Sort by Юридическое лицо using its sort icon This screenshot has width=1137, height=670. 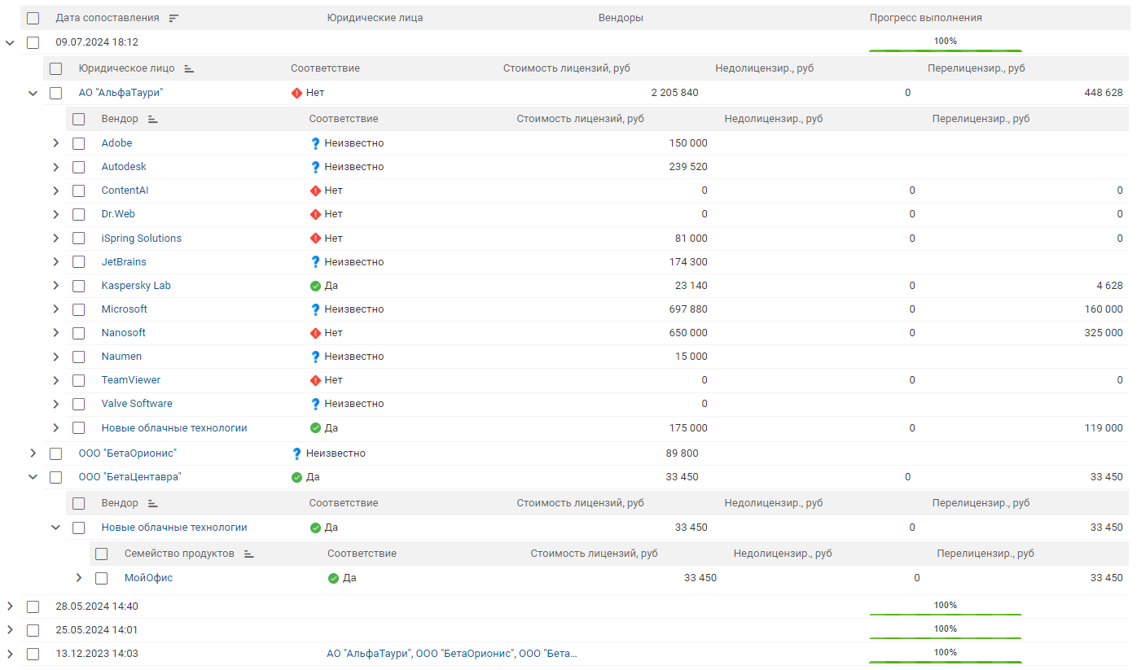tap(189, 68)
